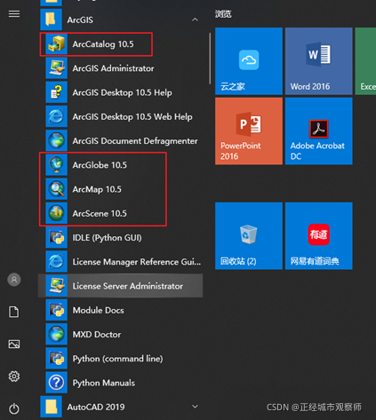Open the Documents sidebar icon
Screen dimensions: 376x420
click(14, 312)
